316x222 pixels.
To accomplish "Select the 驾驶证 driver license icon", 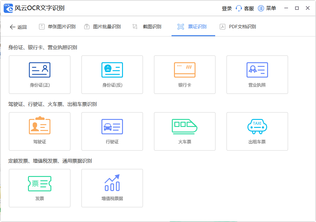I will 39,125.
